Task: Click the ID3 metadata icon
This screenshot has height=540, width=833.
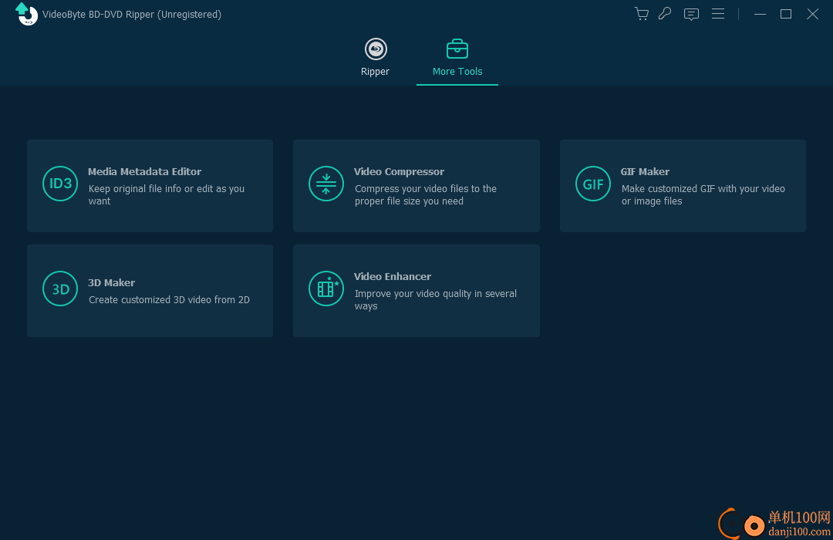Action: point(60,184)
